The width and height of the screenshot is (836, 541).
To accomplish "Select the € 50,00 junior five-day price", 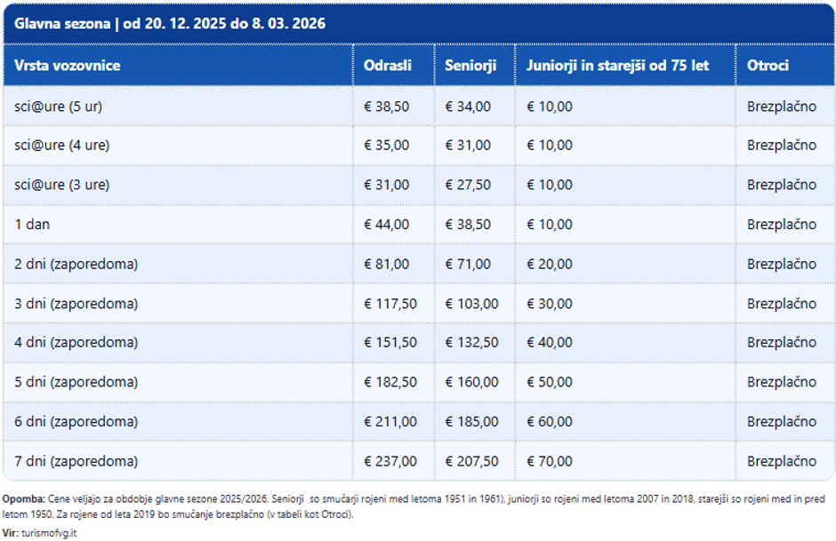I will click(550, 382).
